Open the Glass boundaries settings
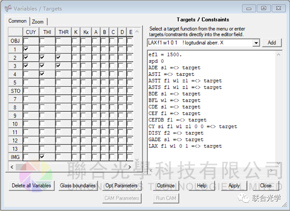 pyautogui.click(x=78, y=185)
